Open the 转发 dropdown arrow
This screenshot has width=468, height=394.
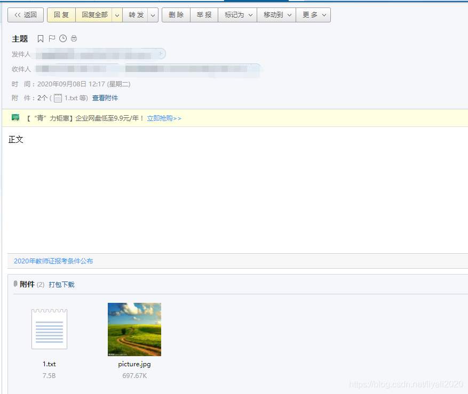[x=153, y=15]
